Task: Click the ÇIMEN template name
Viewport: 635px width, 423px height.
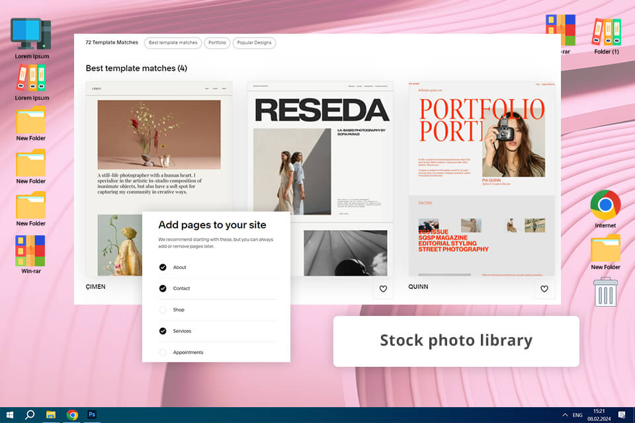Action: pos(95,287)
